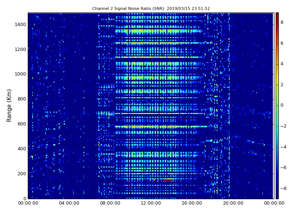293x220 pixels.
Task: Click the colorbar label 2
Action: click(282, 85)
